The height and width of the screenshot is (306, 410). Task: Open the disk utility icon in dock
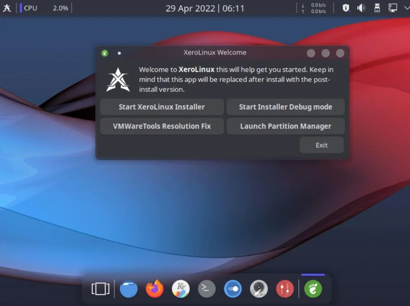click(x=259, y=289)
